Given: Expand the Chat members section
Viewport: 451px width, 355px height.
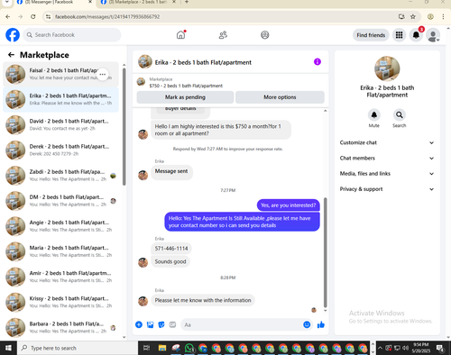Looking at the screenshot, I should point(387,159).
